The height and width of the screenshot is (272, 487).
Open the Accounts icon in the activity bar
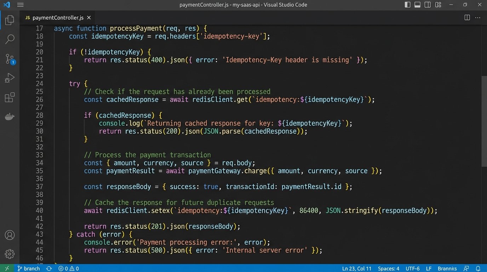tap(10, 235)
